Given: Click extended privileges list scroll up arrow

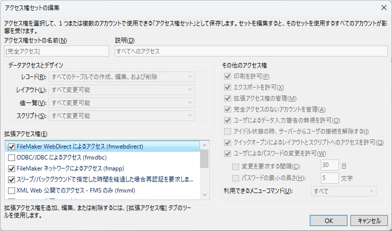Looking at the screenshot, I should click(x=205, y=145).
